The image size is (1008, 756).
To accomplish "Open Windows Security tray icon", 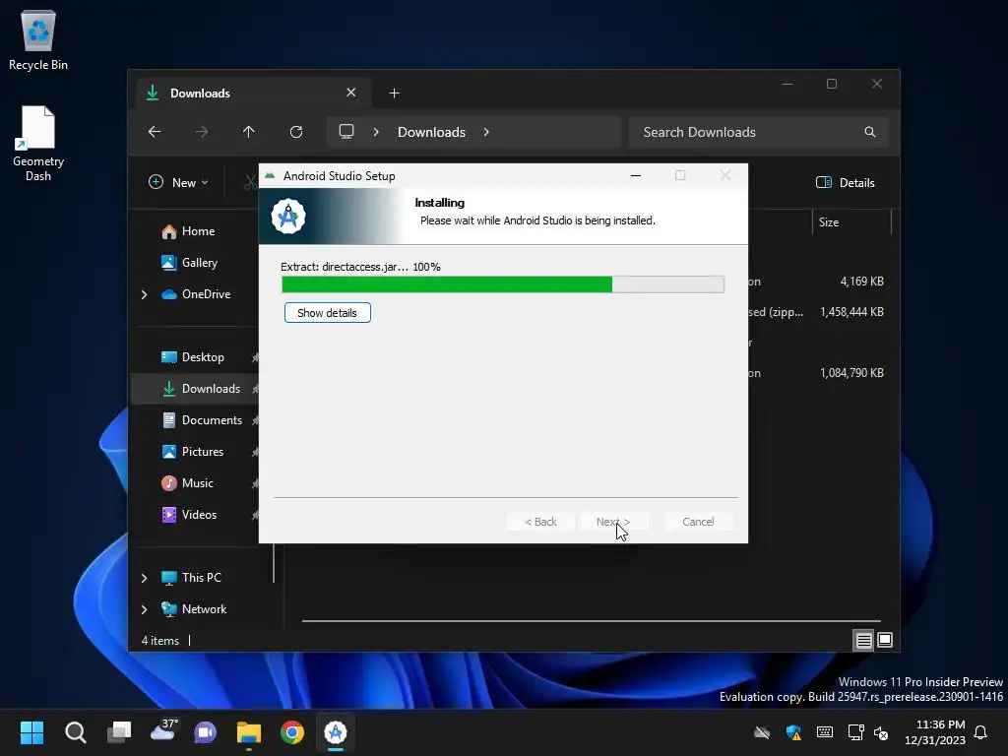I will tap(793, 732).
